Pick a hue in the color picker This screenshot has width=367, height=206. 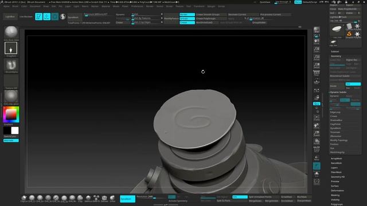point(11,114)
